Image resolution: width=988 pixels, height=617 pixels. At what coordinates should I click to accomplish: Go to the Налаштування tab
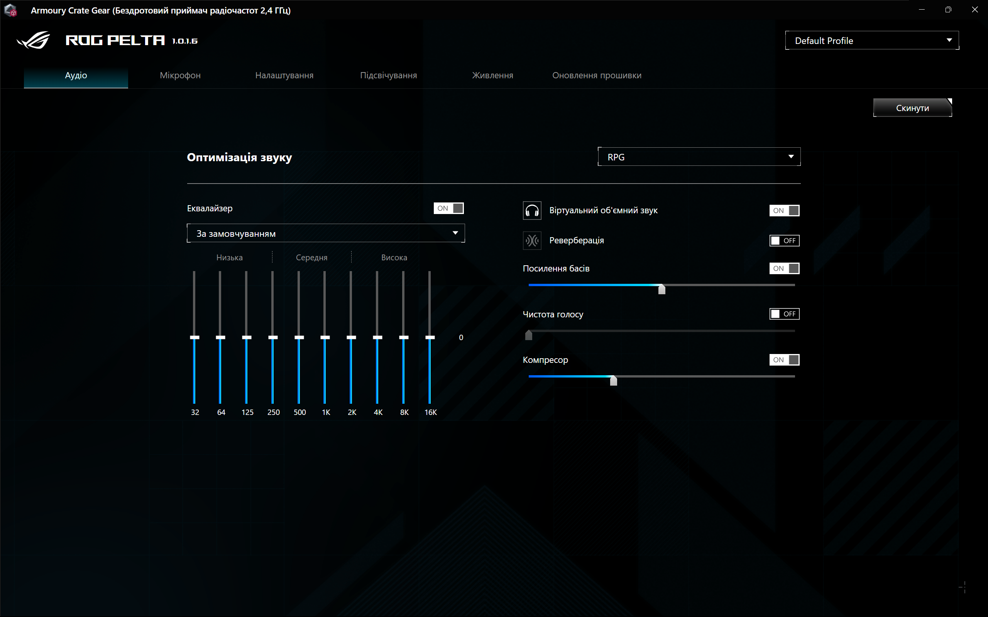pyautogui.click(x=284, y=76)
